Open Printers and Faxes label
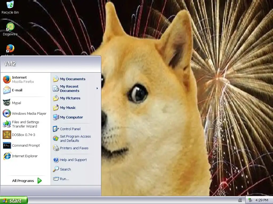 pos(74,148)
